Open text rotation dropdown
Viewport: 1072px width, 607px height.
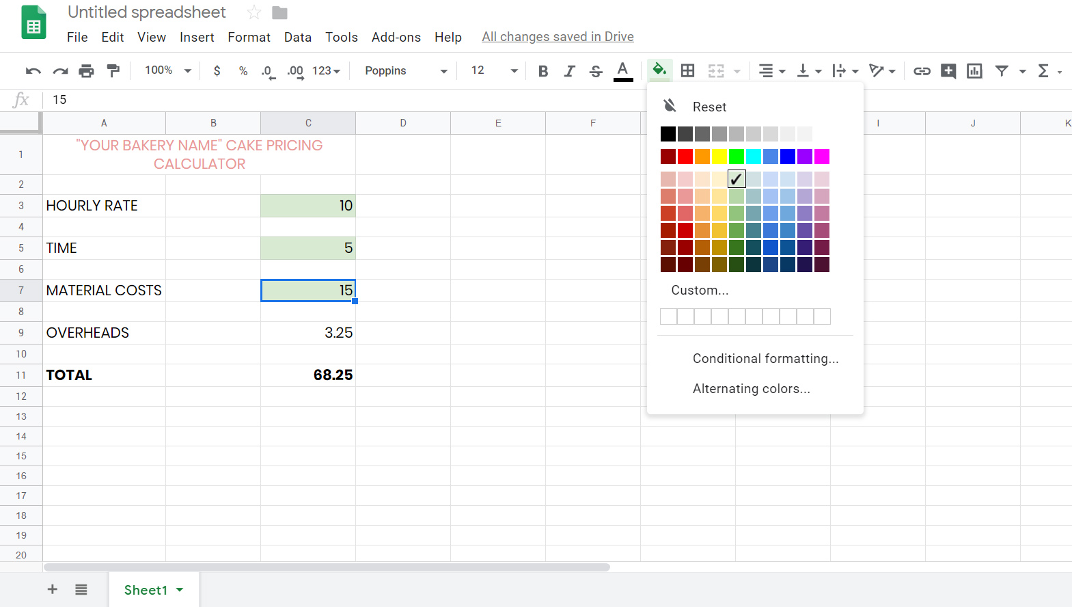[882, 71]
